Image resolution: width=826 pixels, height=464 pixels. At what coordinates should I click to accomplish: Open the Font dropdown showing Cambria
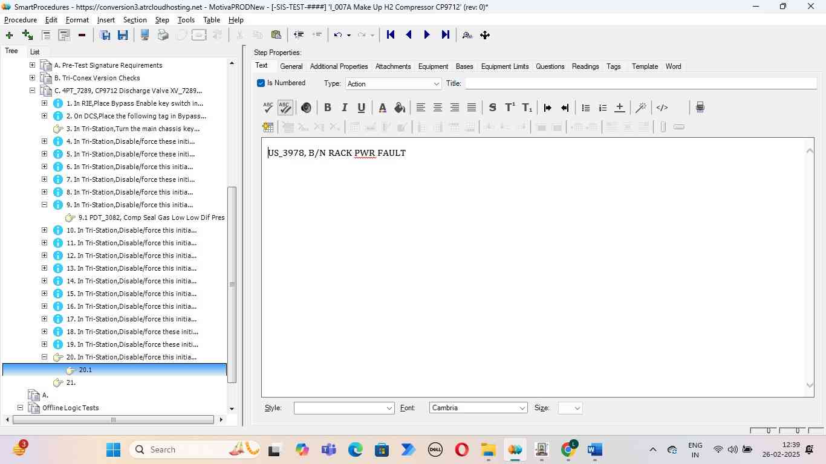[x=478, y=408]
